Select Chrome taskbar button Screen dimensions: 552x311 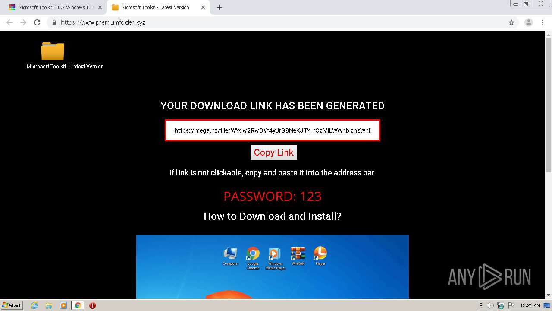click(78, 305)
